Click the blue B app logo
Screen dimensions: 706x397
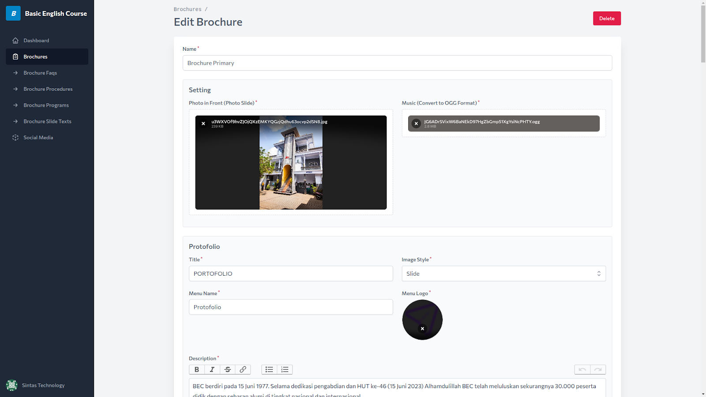pos(13,13)
